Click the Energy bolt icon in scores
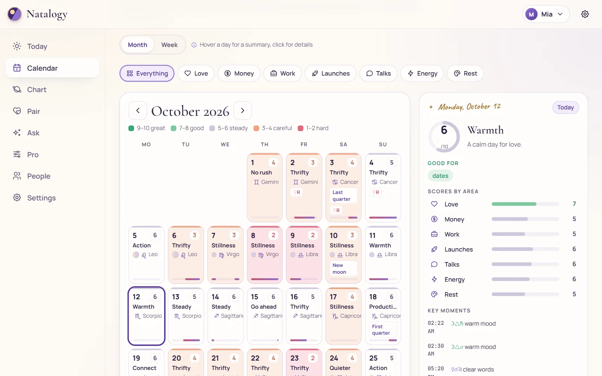The image size is (602, 376). pos(434,279)
